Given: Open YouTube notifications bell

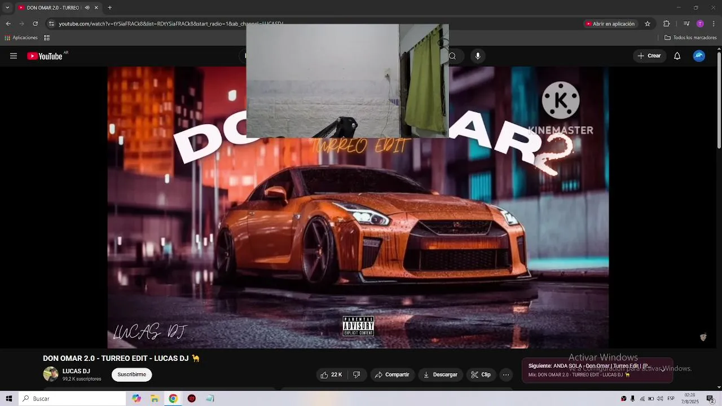Looking at the screenshot, I should [677, 56].
